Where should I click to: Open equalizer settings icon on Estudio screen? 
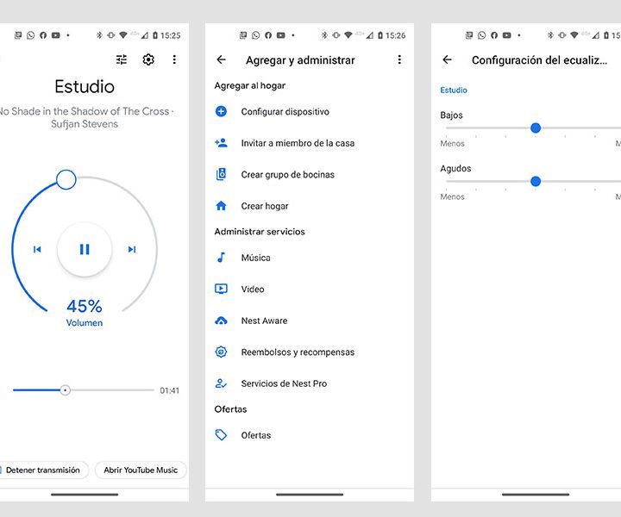[122, 59]
